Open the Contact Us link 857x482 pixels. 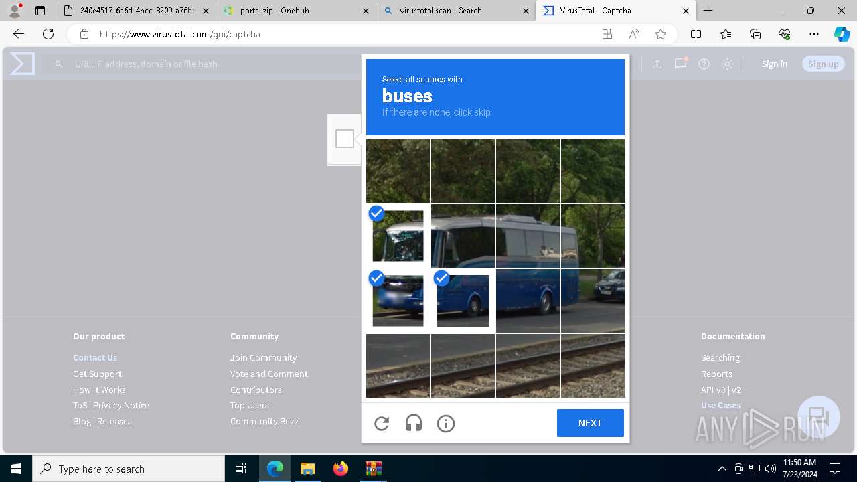[95, 357]
